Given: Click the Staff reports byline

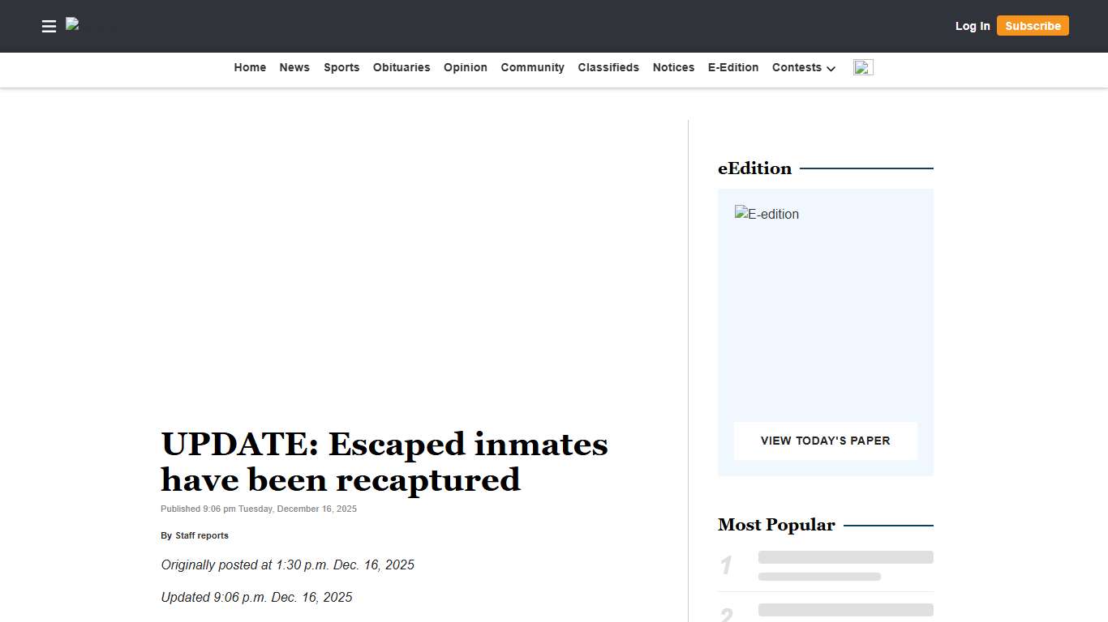Looking at the screenshot, I should click(202, 535).
